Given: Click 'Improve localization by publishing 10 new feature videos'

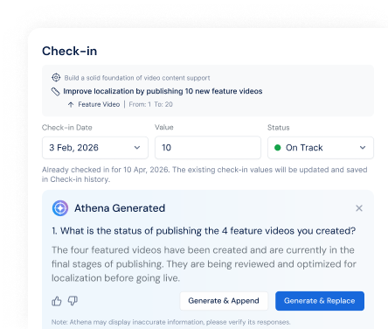Looking at the screenshot, I should click(163, 91).
